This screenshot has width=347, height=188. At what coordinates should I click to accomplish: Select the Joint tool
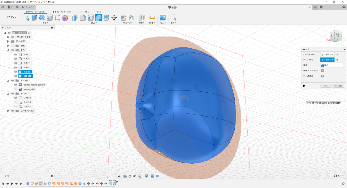132,18
